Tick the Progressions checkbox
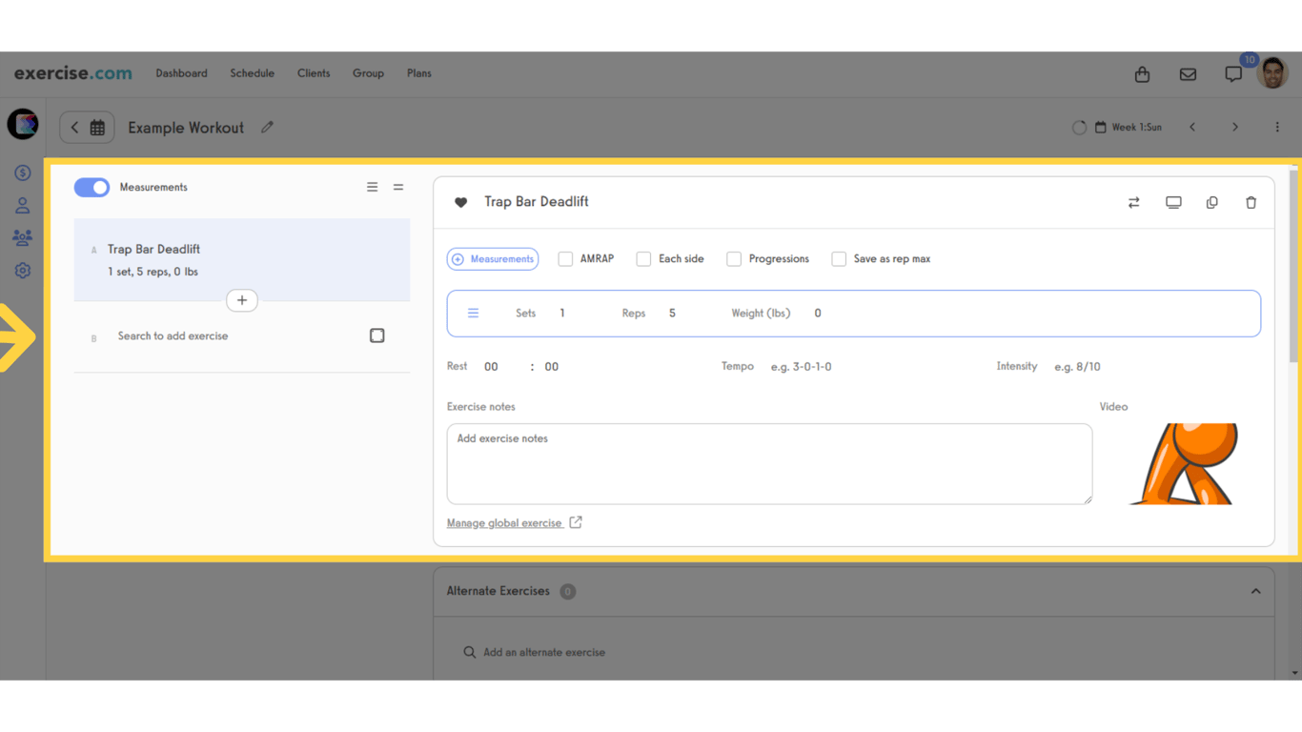1302x732 pixels. click(734, 258)
